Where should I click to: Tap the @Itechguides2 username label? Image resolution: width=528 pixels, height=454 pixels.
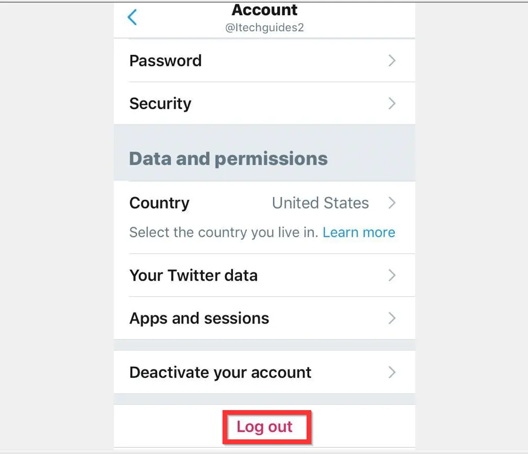264,28
